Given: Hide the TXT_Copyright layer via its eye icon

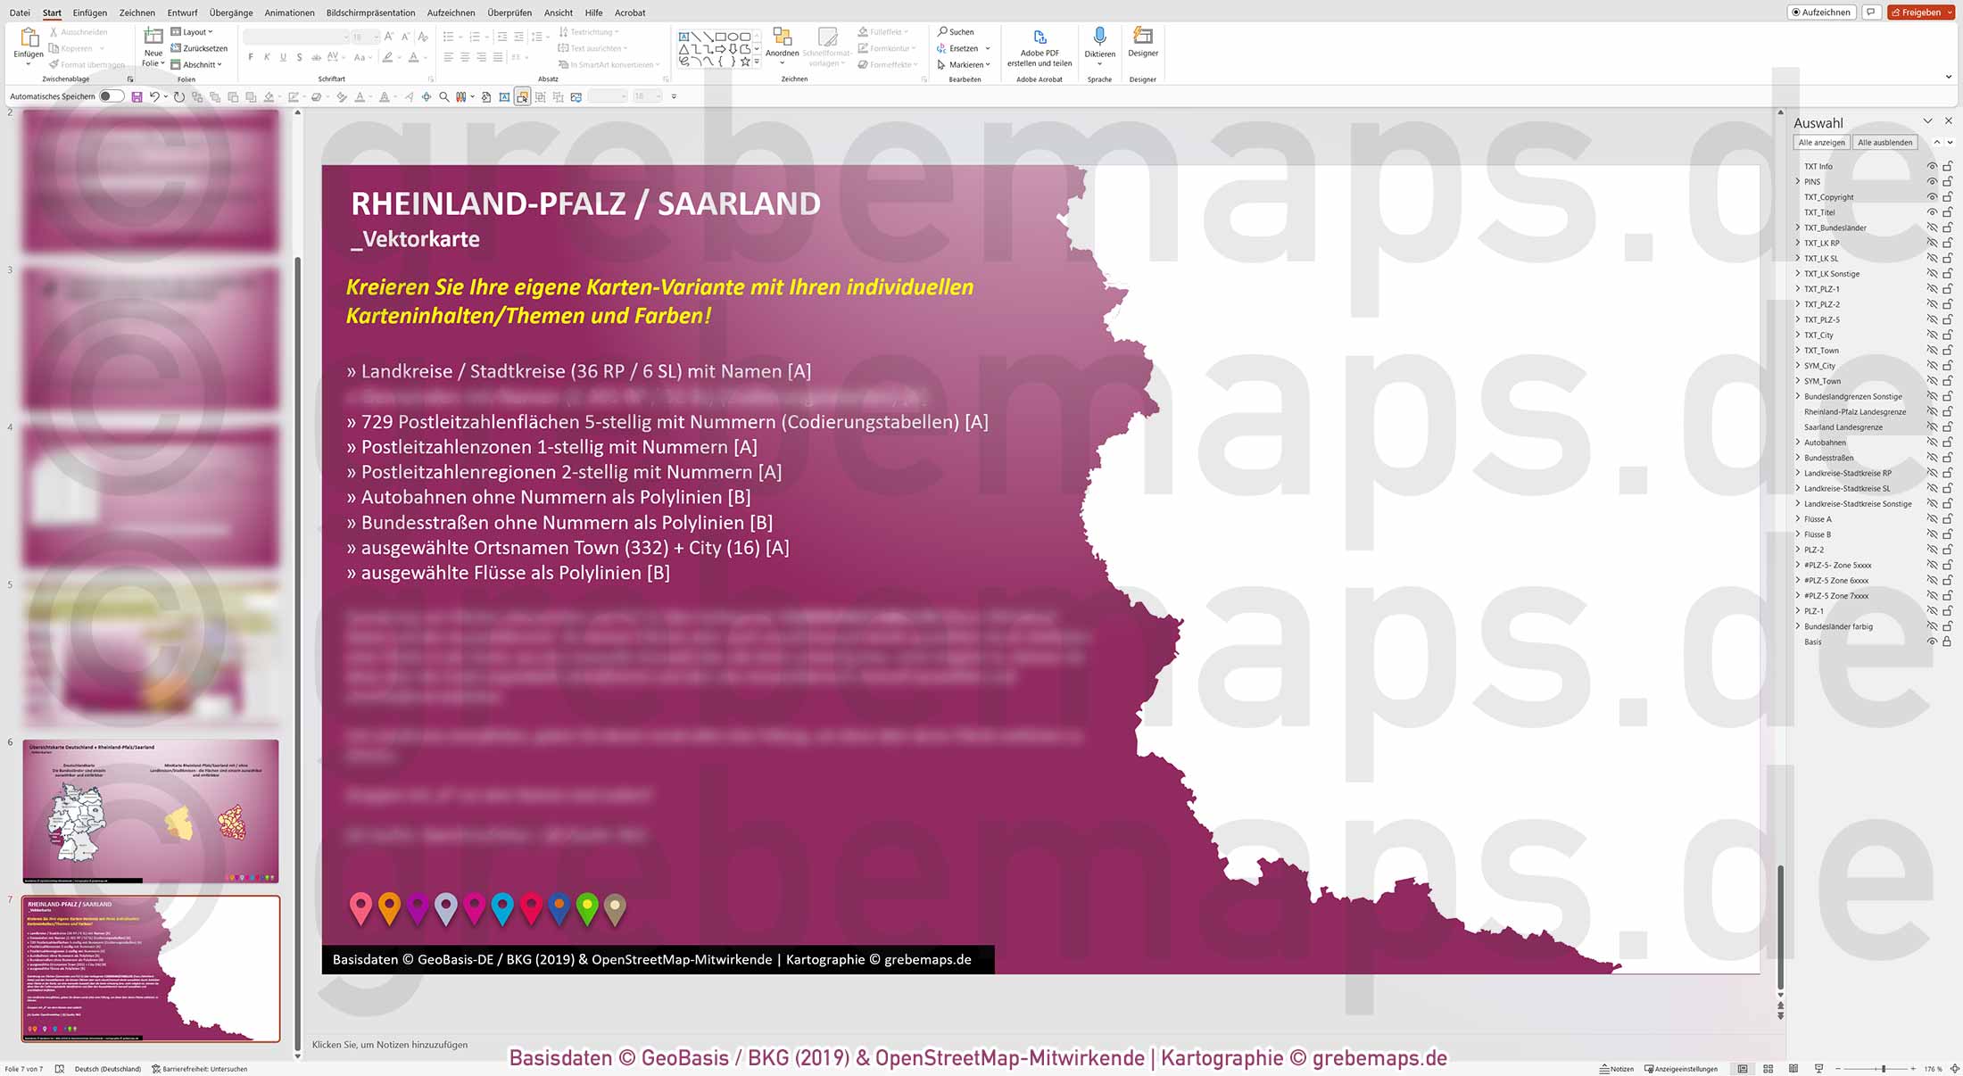Looking at the screenshot, I should [1933, 197].
